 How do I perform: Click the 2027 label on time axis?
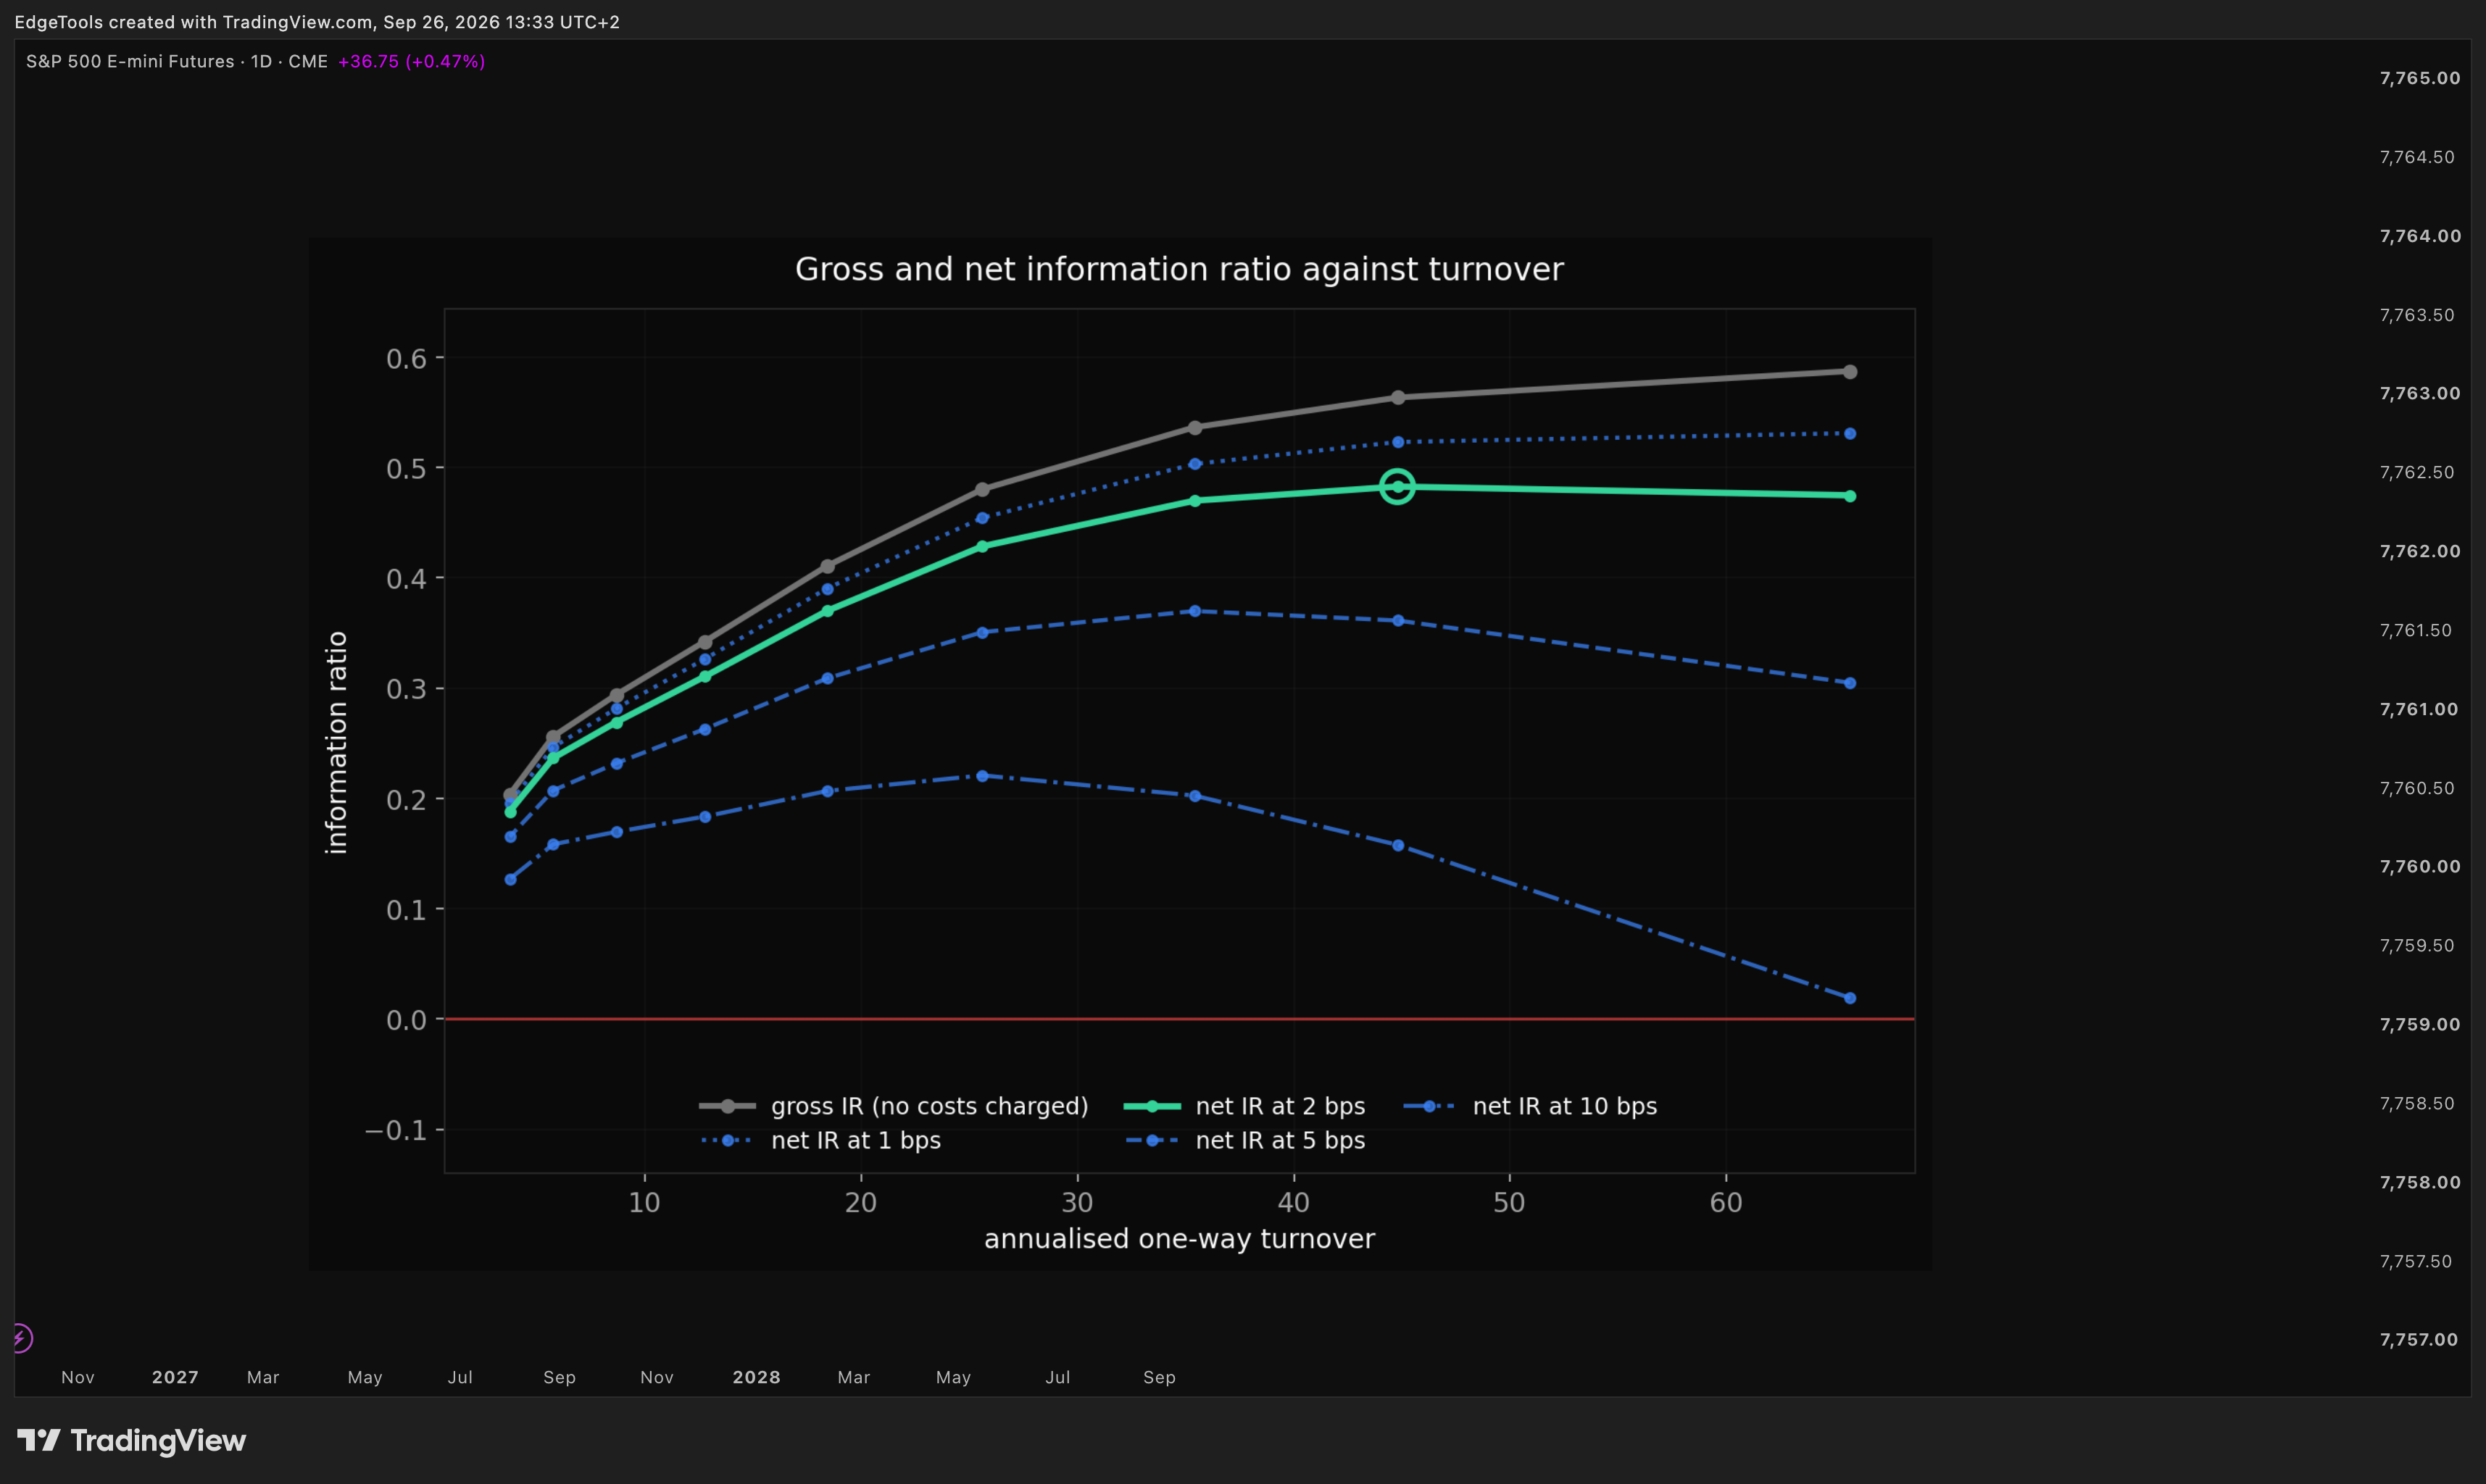[x=175, y=1377]
